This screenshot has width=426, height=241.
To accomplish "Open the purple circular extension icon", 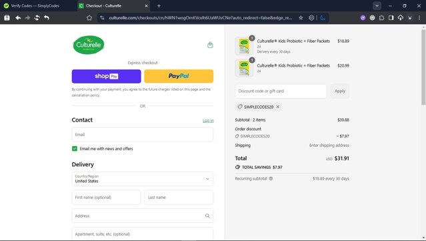I will tap(363, 17).
